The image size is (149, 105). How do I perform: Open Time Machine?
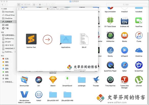110,80
